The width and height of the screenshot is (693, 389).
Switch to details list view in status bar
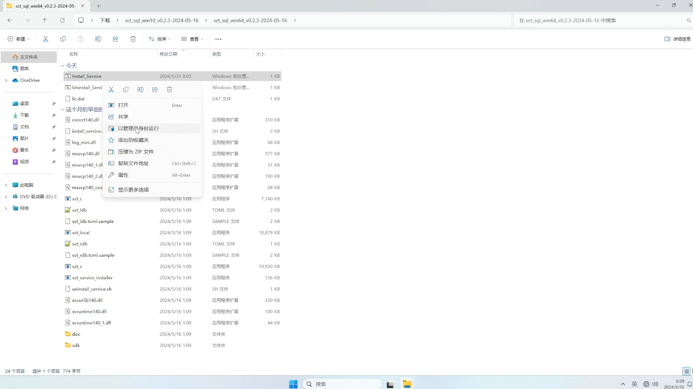[686, 371]
